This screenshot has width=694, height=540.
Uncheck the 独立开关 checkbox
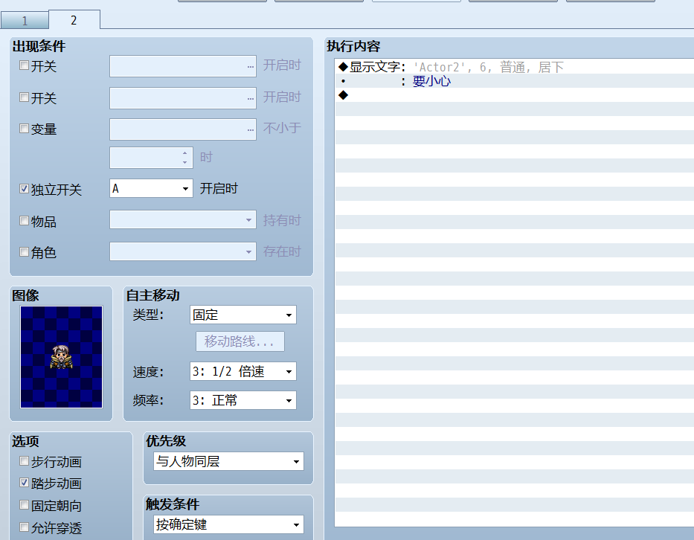(x=25, y=189)
